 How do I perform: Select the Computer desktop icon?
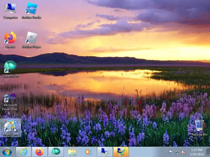pos(10,11)
